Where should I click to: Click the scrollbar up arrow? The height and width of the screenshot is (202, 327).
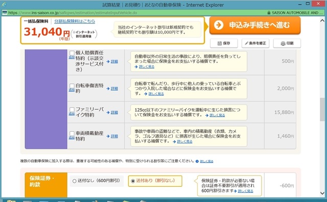(x=322, y=20)
